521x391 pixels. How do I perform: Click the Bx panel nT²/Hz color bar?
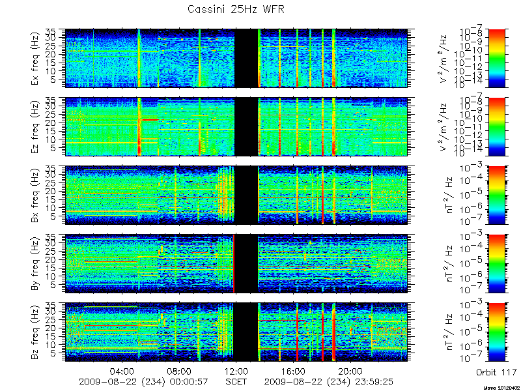tap(496, 195)
